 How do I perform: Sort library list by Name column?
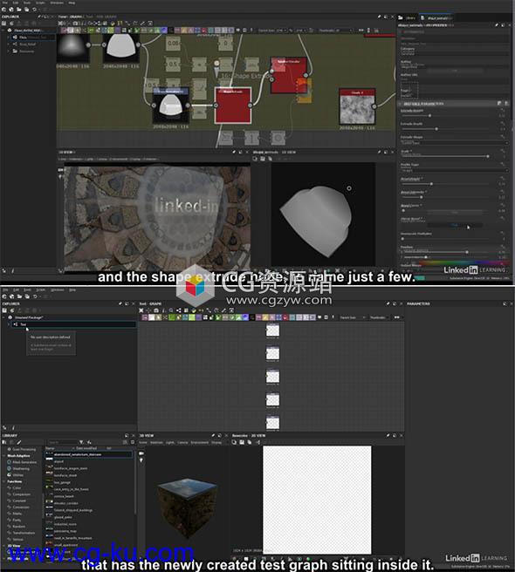point(50,448)
